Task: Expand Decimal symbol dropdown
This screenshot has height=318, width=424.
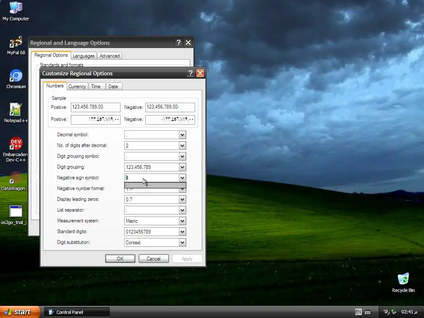Action: click(x=182, y=135)
